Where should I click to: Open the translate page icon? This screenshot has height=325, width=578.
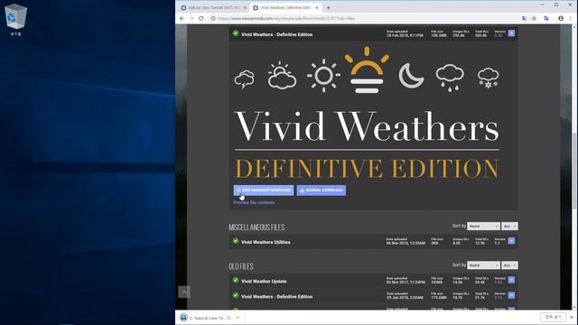point(524,18)
